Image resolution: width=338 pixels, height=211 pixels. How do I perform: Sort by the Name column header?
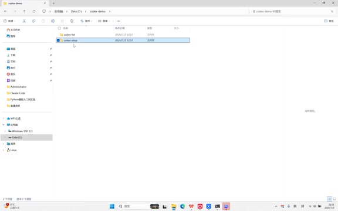coord(66,28)
